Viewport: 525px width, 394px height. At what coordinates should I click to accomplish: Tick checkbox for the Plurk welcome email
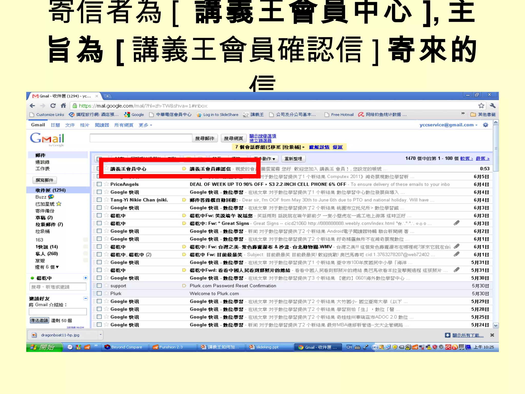click(x=99, y=293)
